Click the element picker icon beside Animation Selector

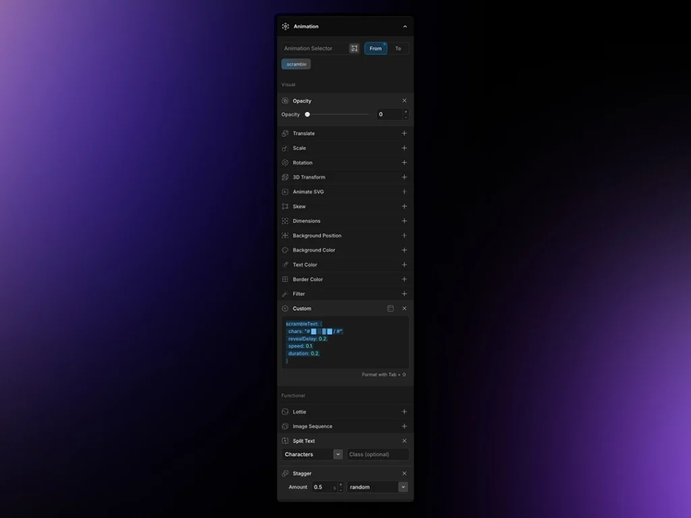[354, 49]
